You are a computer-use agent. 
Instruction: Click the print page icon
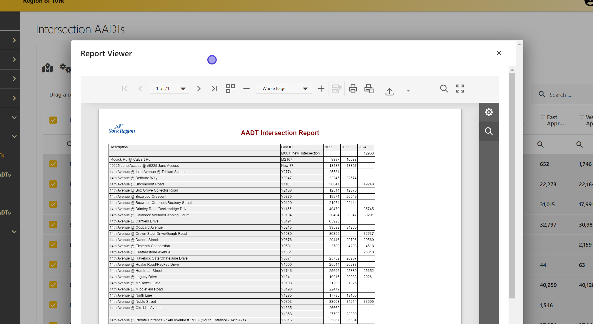369,89
